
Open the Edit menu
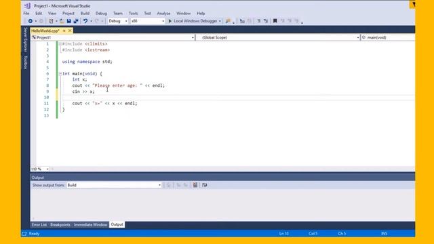pos(39,14)
